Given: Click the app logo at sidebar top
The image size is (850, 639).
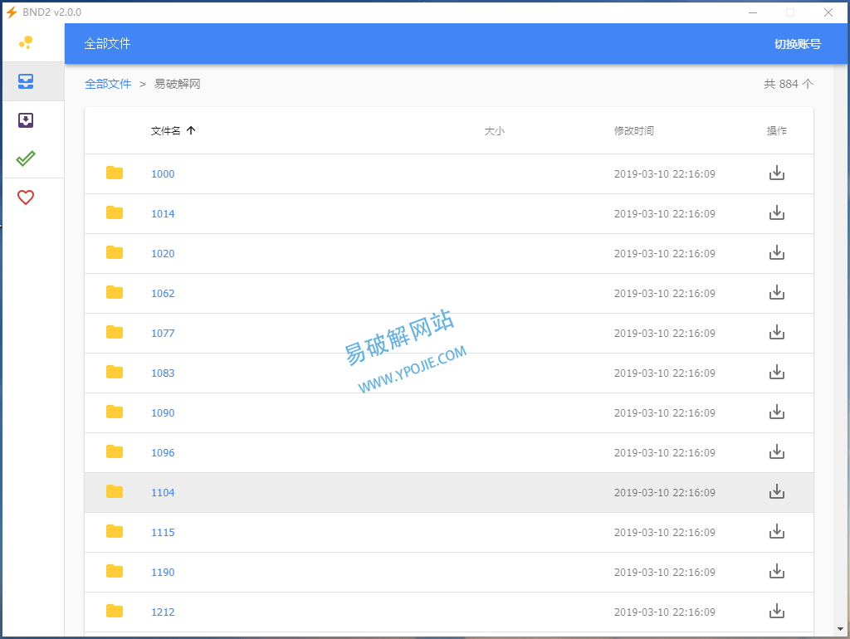Looking at the screenshot, I should [26, 42].
